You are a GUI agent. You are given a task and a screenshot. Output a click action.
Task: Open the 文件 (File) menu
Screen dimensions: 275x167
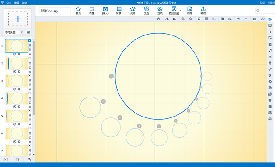(x=8, y=3)
